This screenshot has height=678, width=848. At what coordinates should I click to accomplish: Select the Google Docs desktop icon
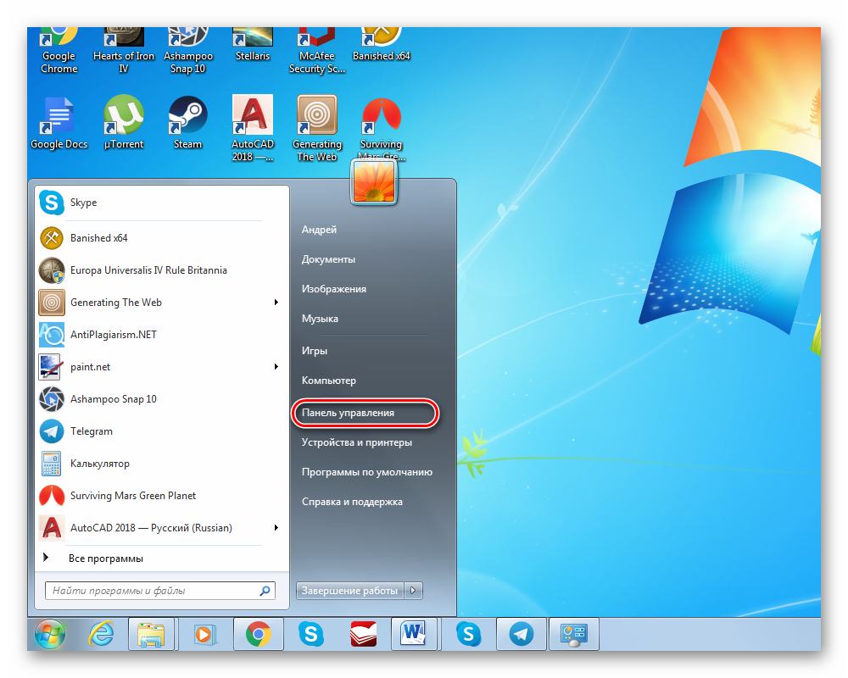click(59, 123)
